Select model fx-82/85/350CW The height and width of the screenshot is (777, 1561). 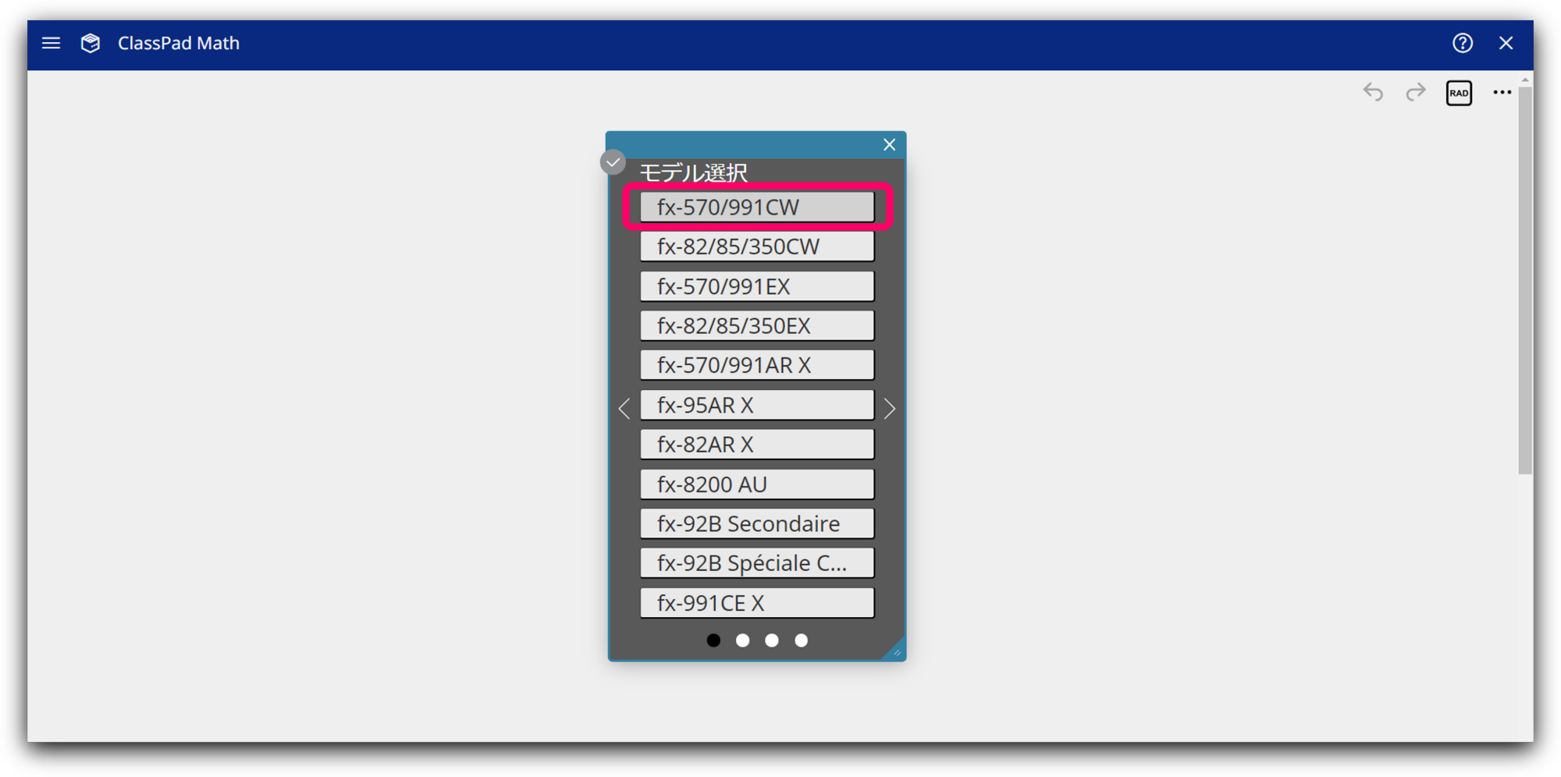(x=757, y=247)
